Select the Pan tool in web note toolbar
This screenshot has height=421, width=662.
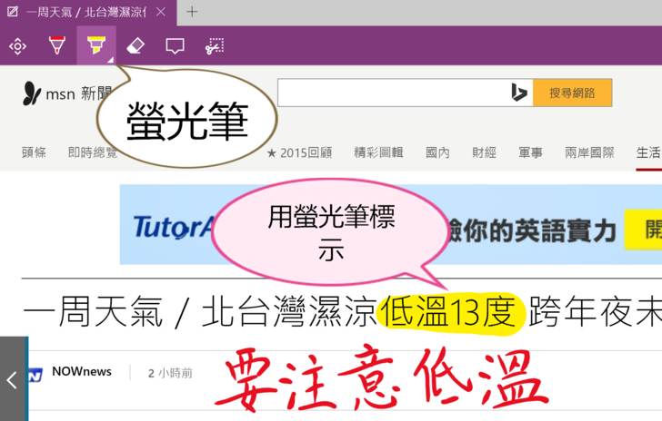pyautogui.click(x=17, y=46)
